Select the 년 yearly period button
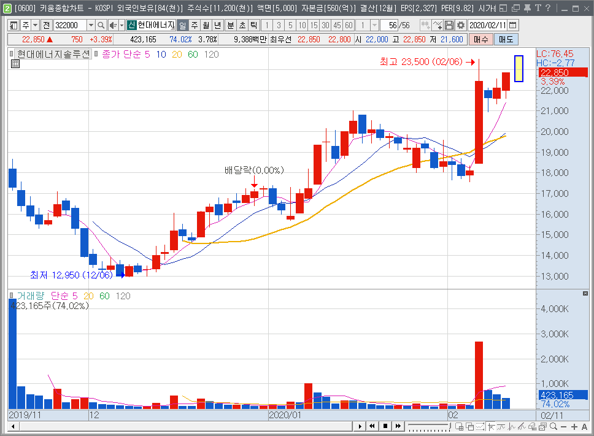The height and width of the screenshot is (436, 594). [217, 25]
